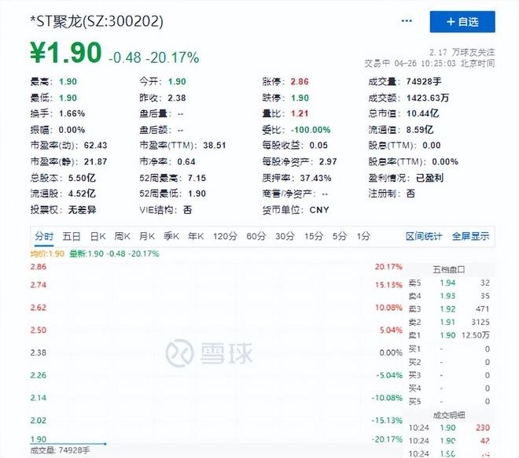Click the 委比 value -100.00%

point(311,130)
